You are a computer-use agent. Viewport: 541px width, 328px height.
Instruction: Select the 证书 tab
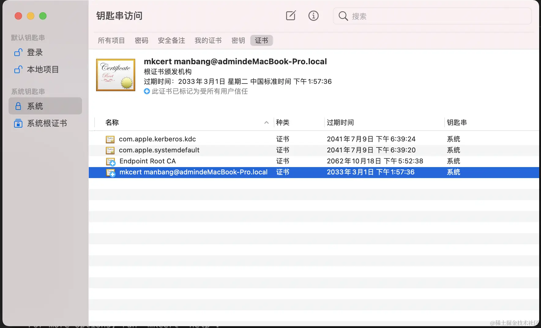(x=261, y=40)
